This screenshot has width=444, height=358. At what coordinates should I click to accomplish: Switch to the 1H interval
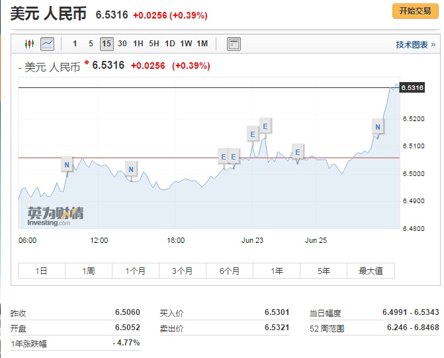click(138, 44)
